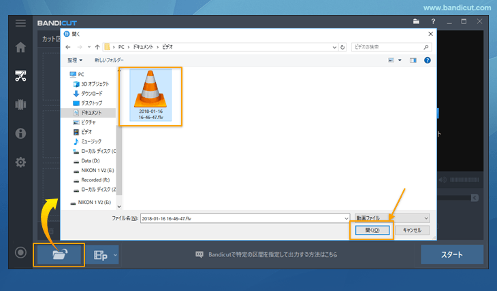Viewport: 497px width, 291px height.
Task: Click the record circle icon in sidebar
Action: click(20, 253)
